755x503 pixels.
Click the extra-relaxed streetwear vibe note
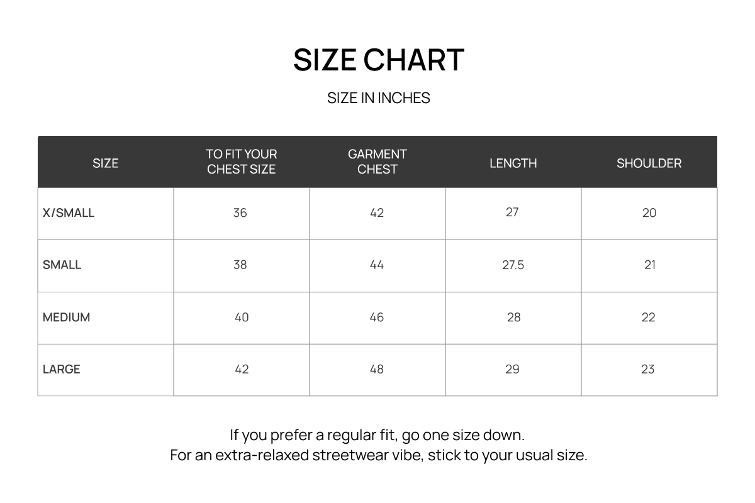tap(378, 455)
